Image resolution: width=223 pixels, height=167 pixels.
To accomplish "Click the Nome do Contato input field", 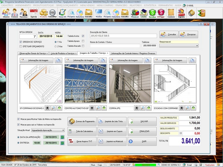I will coord(115,46).
